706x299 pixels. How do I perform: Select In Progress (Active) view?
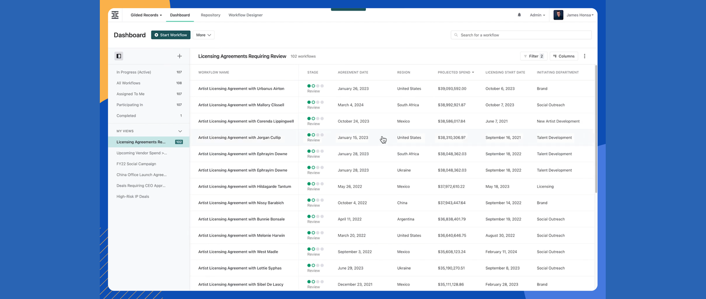pyautogui.click(x=149, y=72)
